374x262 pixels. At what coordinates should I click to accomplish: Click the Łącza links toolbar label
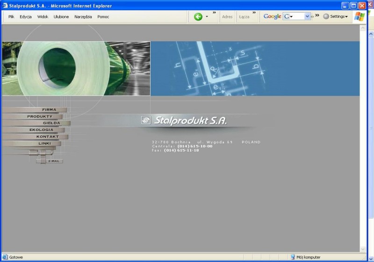pyautogui.click(x=244, y=17)
